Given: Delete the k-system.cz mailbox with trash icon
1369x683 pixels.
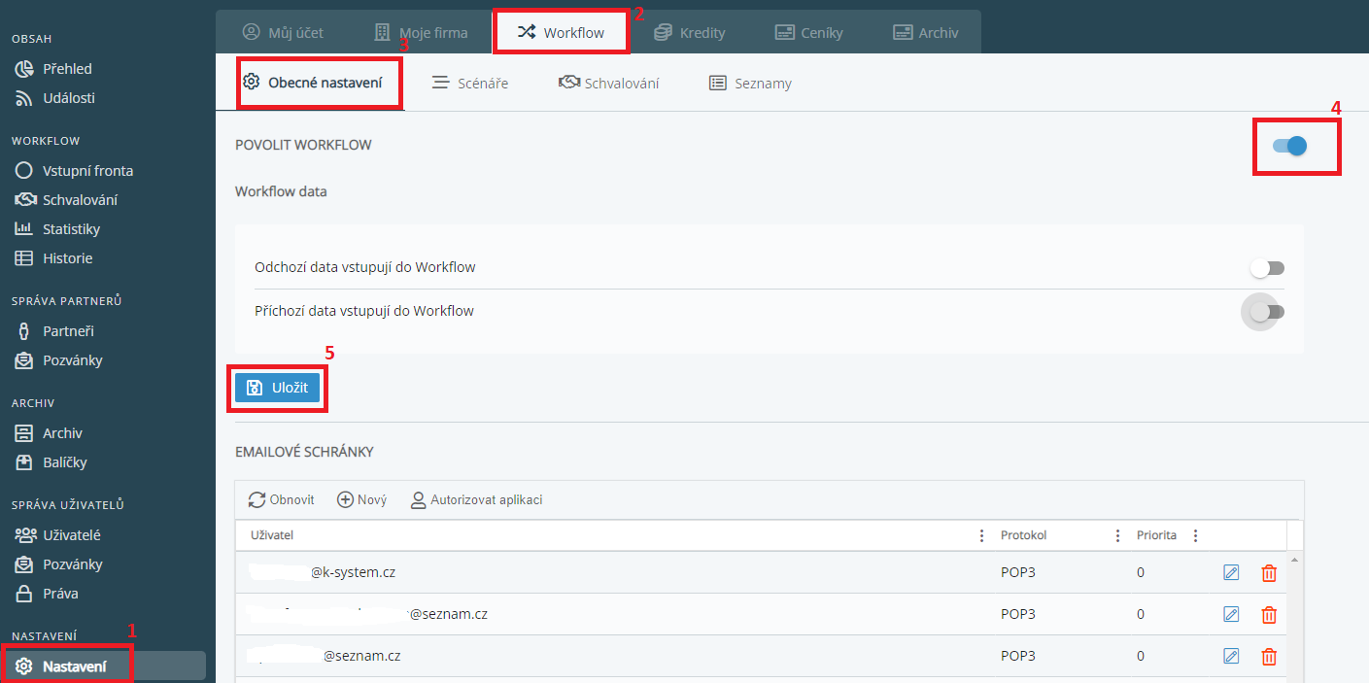Looking at the screenshot, I should [1269, 572].
